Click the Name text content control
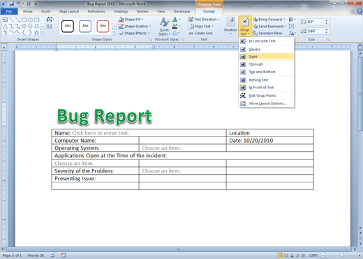Image resolution: width=363 pixels, height=259 pixels. pos(101,133)
